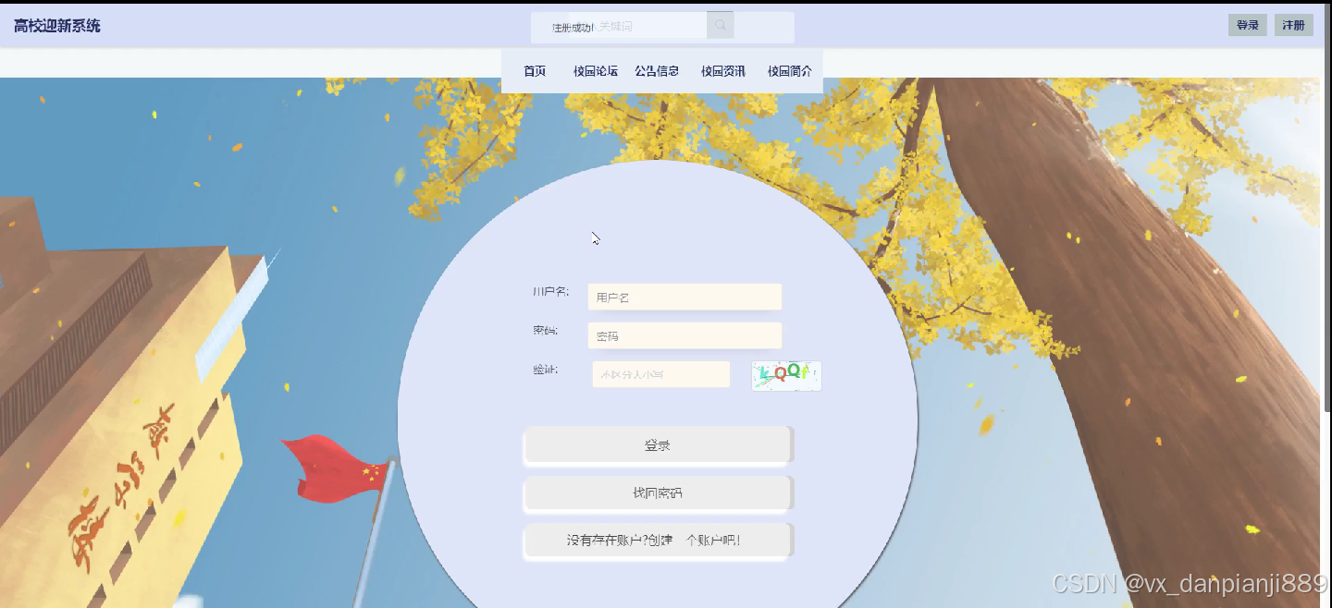Click the top-right 注册 button

tap(1294, 25)
